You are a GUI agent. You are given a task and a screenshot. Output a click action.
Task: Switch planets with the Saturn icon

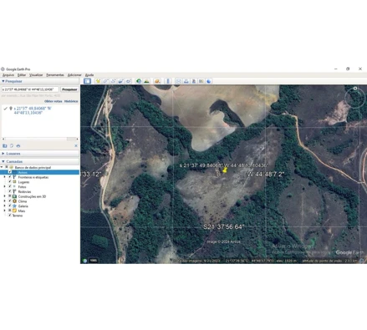157,81
